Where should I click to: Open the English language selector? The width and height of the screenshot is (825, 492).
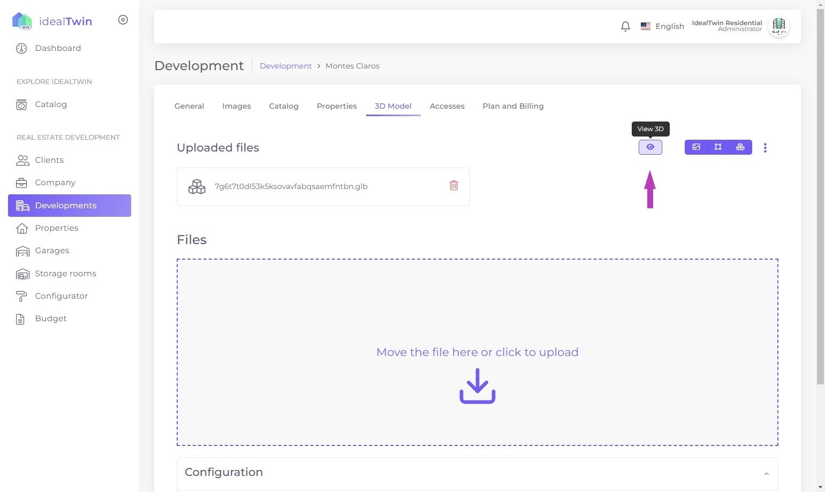click(663, 26)
